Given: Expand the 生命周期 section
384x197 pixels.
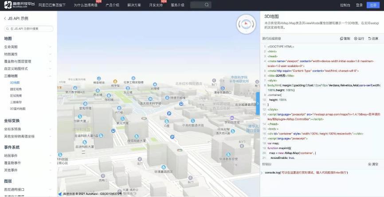Looking at the screenshot, I should point(27,47).
